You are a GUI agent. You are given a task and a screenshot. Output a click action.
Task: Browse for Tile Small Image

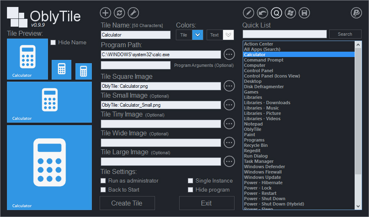click(229, 105)
